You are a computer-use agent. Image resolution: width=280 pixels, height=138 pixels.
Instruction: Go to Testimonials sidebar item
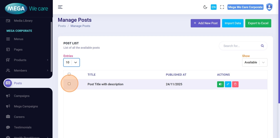click(x=22, y=127)
